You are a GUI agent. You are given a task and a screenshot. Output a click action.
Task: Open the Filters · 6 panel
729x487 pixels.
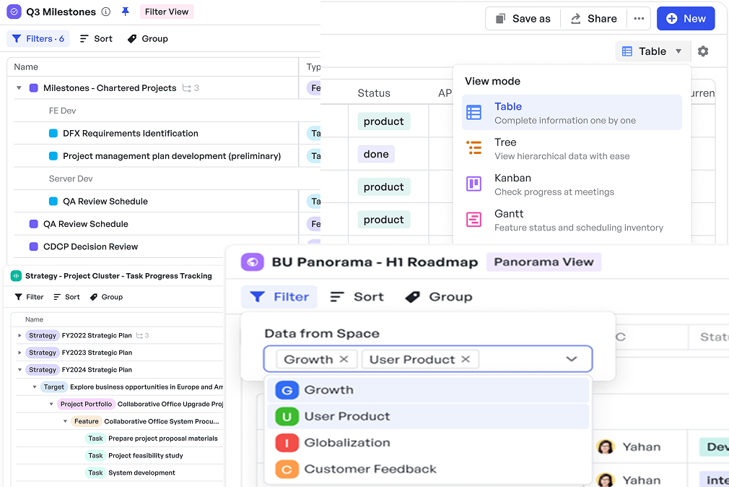tap(38, 39)
